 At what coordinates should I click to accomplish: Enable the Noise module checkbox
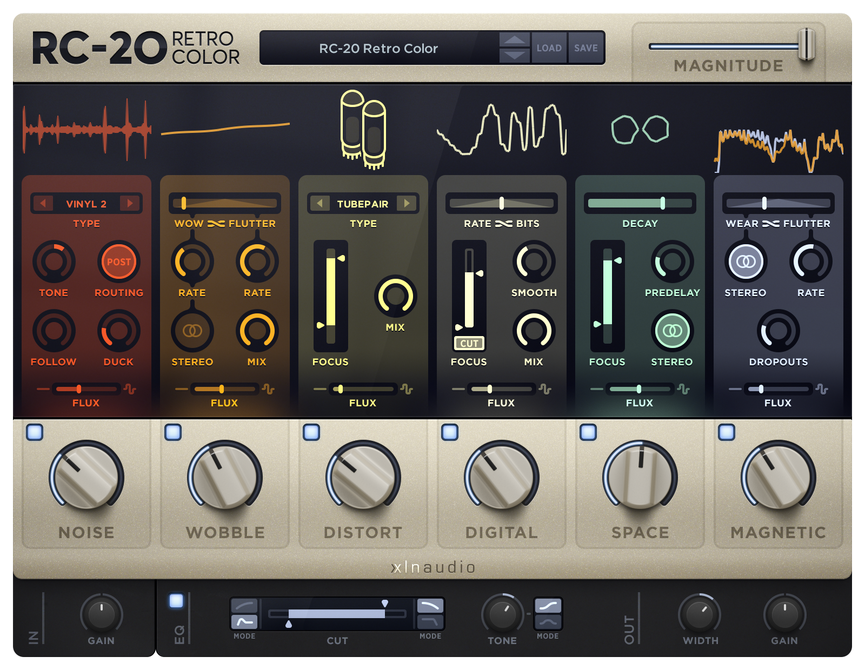click(35, 431)
